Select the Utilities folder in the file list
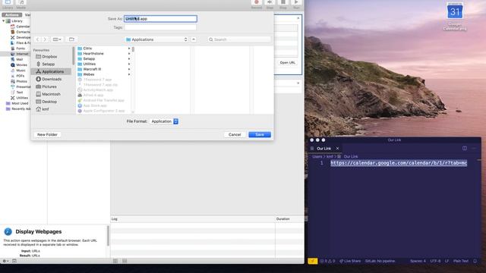Screen dimensions: 486x273 (x=89, y=64)
